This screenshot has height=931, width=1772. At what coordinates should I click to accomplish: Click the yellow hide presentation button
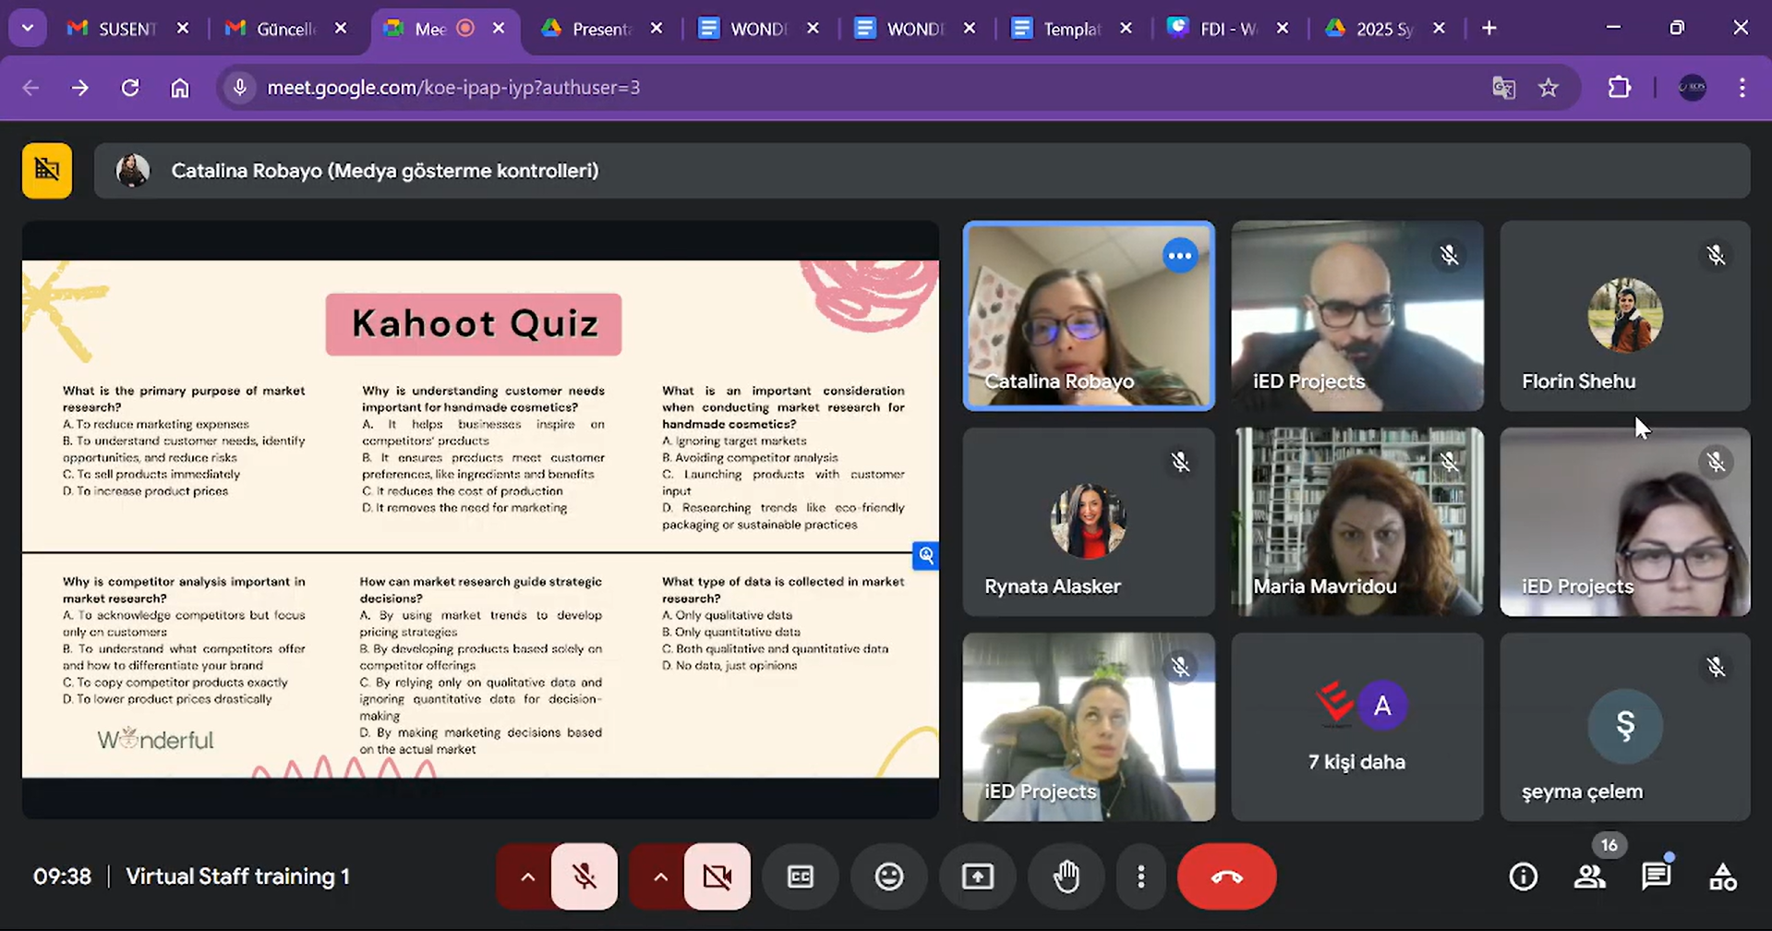pyautogui.click(x=47, y=170)
